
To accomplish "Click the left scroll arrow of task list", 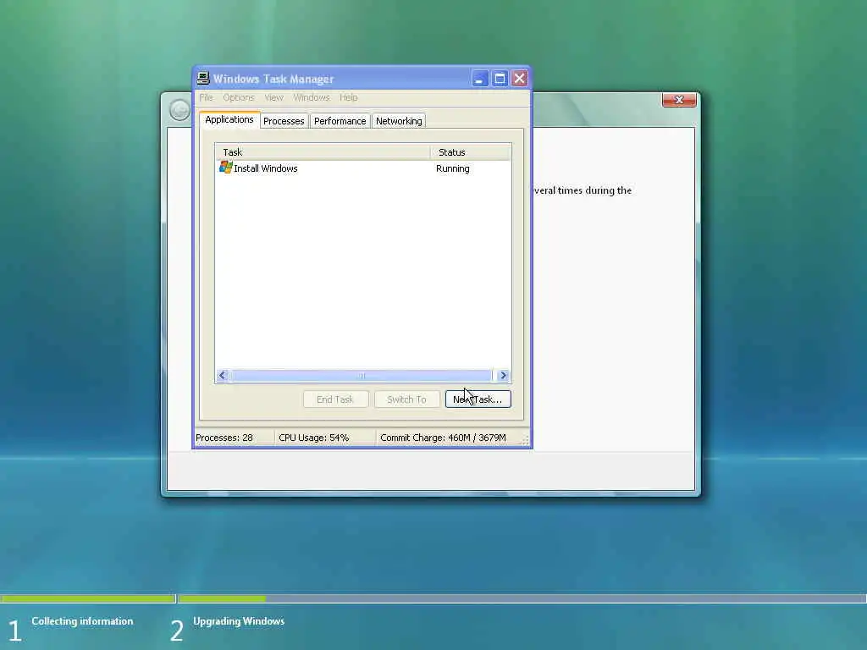I will 223,375.
